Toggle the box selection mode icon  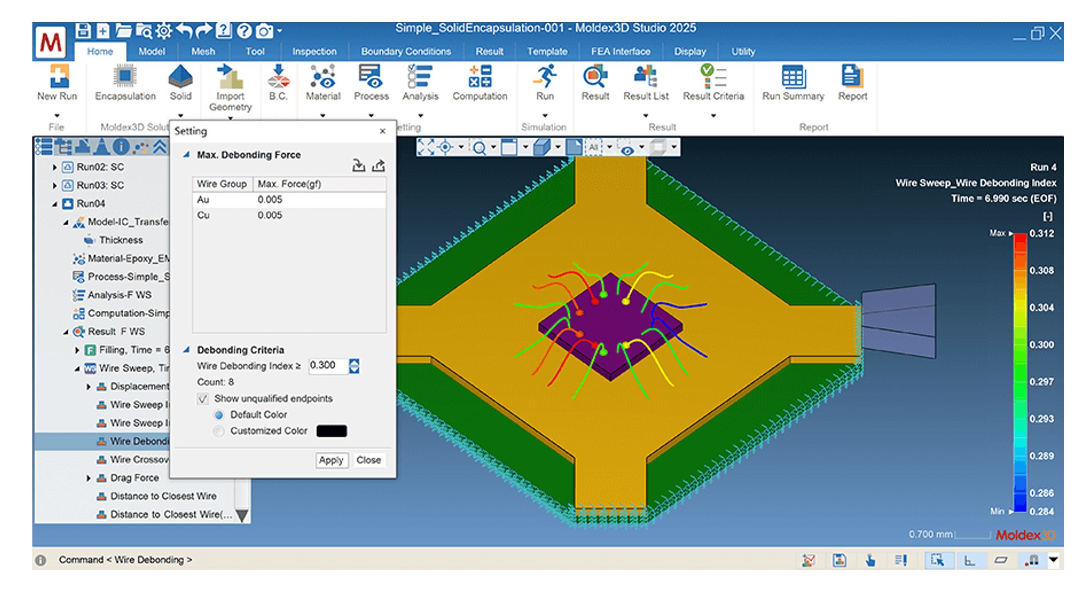pyautogui.click(x=937, y=560)
